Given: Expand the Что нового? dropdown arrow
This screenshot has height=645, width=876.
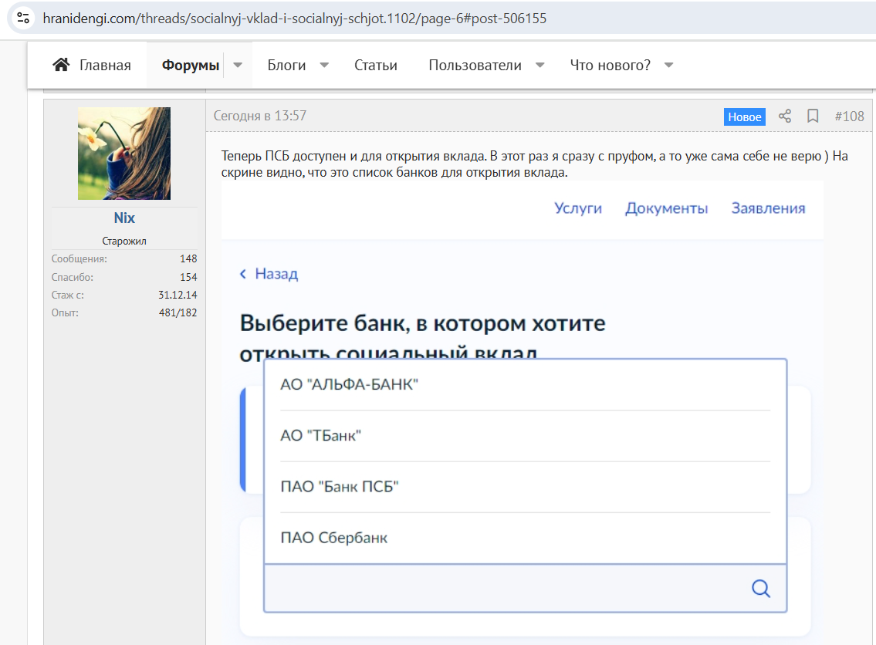Looking at the screenshot, I should (668, 65).
